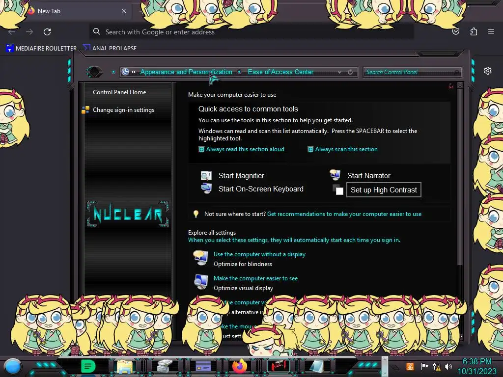Open Control Panel Home

pyautogui.click(x=119, y=92)
